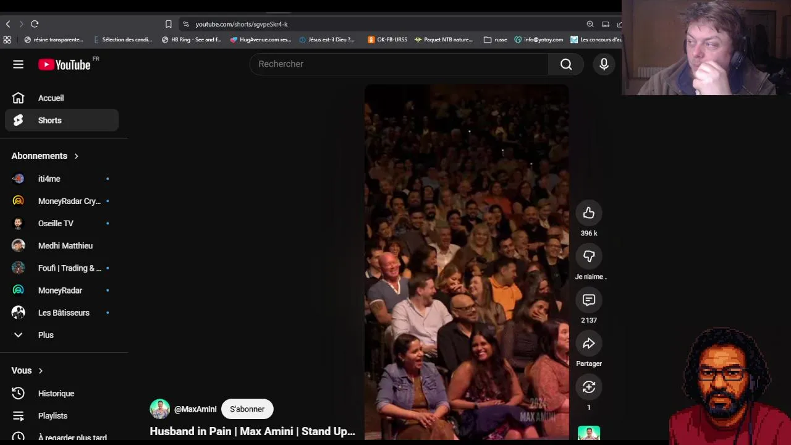791x445 pixels.
Task: Click the site settings icon before URL
Action: tap(186, 24)
